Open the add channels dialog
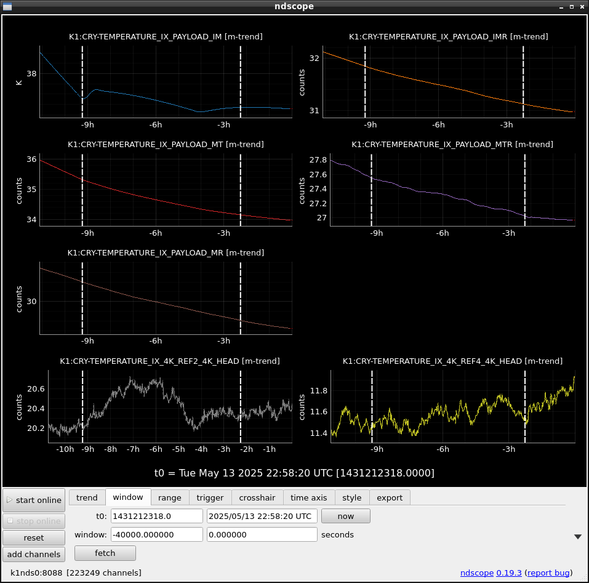 34,554
